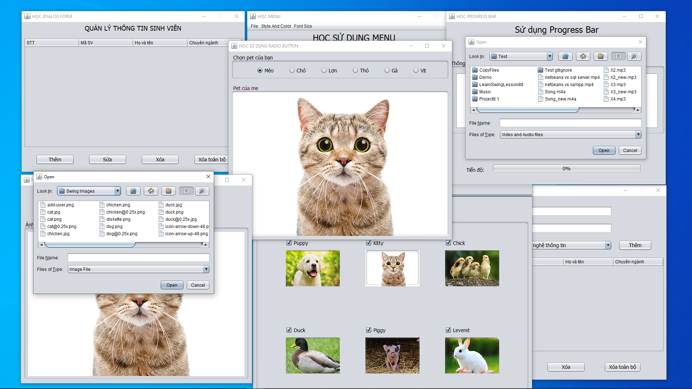Create a new folder in Swing Images dialog

(x=168, y=191)
